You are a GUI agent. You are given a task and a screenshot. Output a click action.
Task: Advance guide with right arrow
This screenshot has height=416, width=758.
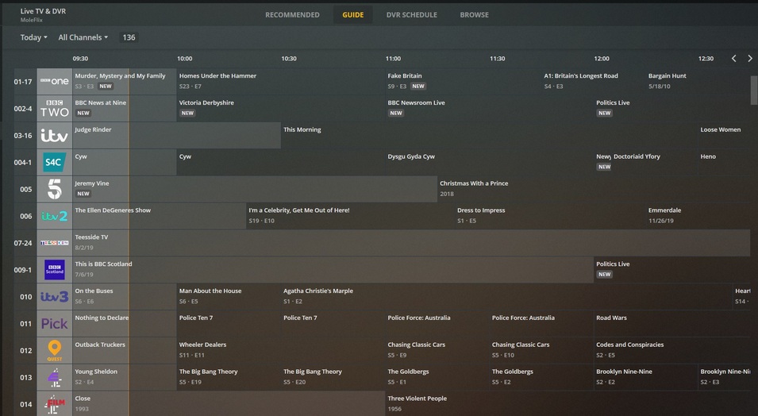(x=750, y=59)
